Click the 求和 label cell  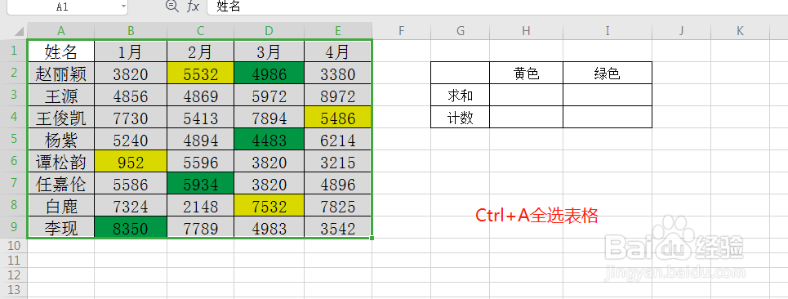pyautogui.click(x=461, y=95)
